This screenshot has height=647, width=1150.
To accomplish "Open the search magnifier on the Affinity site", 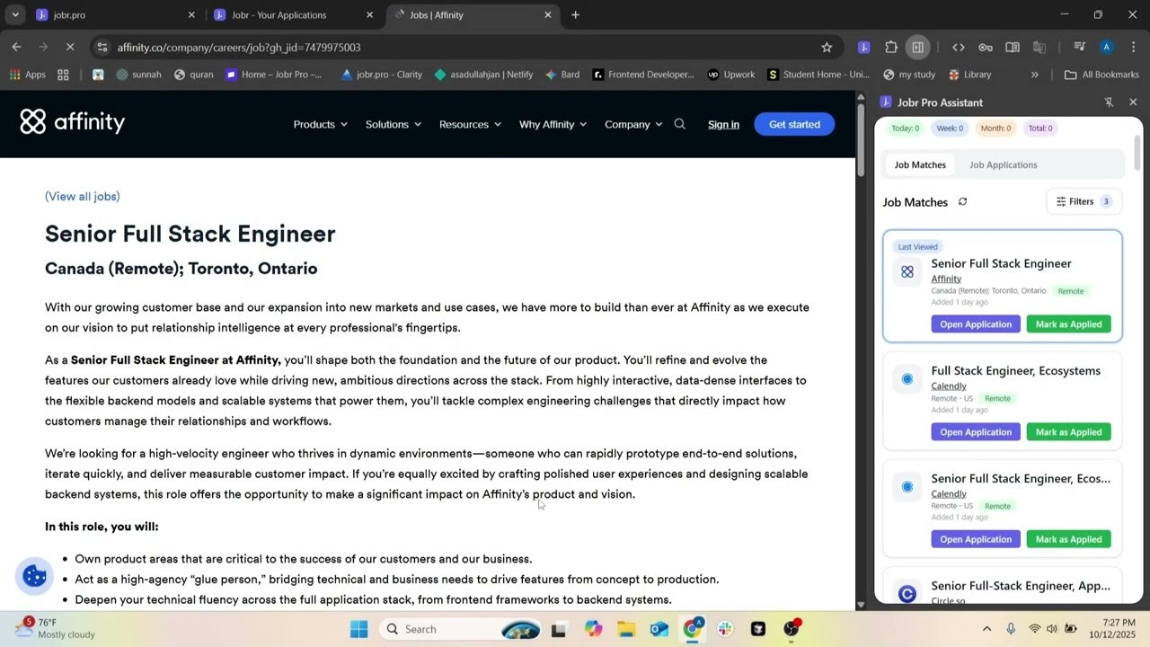I will 679,124.
